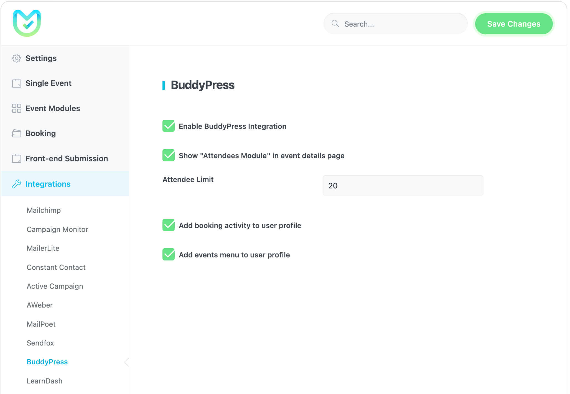
Task: Go to the MailPoet integration link
Action: [x=41, y=324]
